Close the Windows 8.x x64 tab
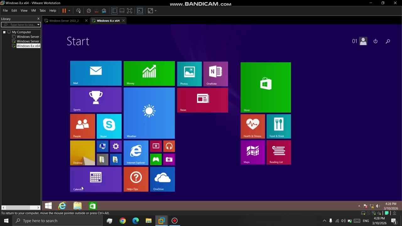Viewport: 402px width, 226px height. coord(123,21)
